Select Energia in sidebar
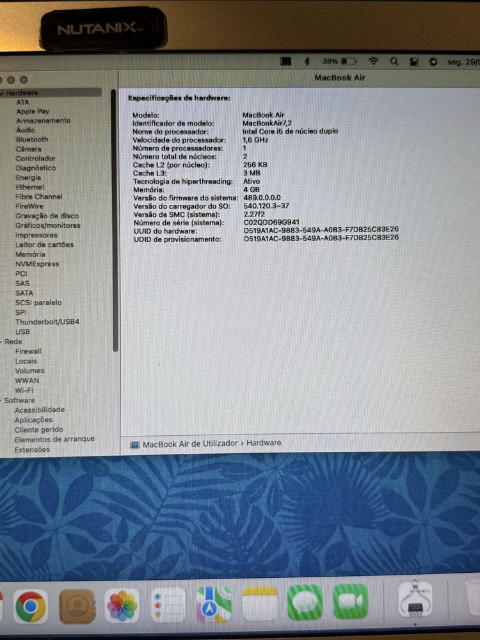The width and height of the screenshot is (480, 640). [28, 178]
